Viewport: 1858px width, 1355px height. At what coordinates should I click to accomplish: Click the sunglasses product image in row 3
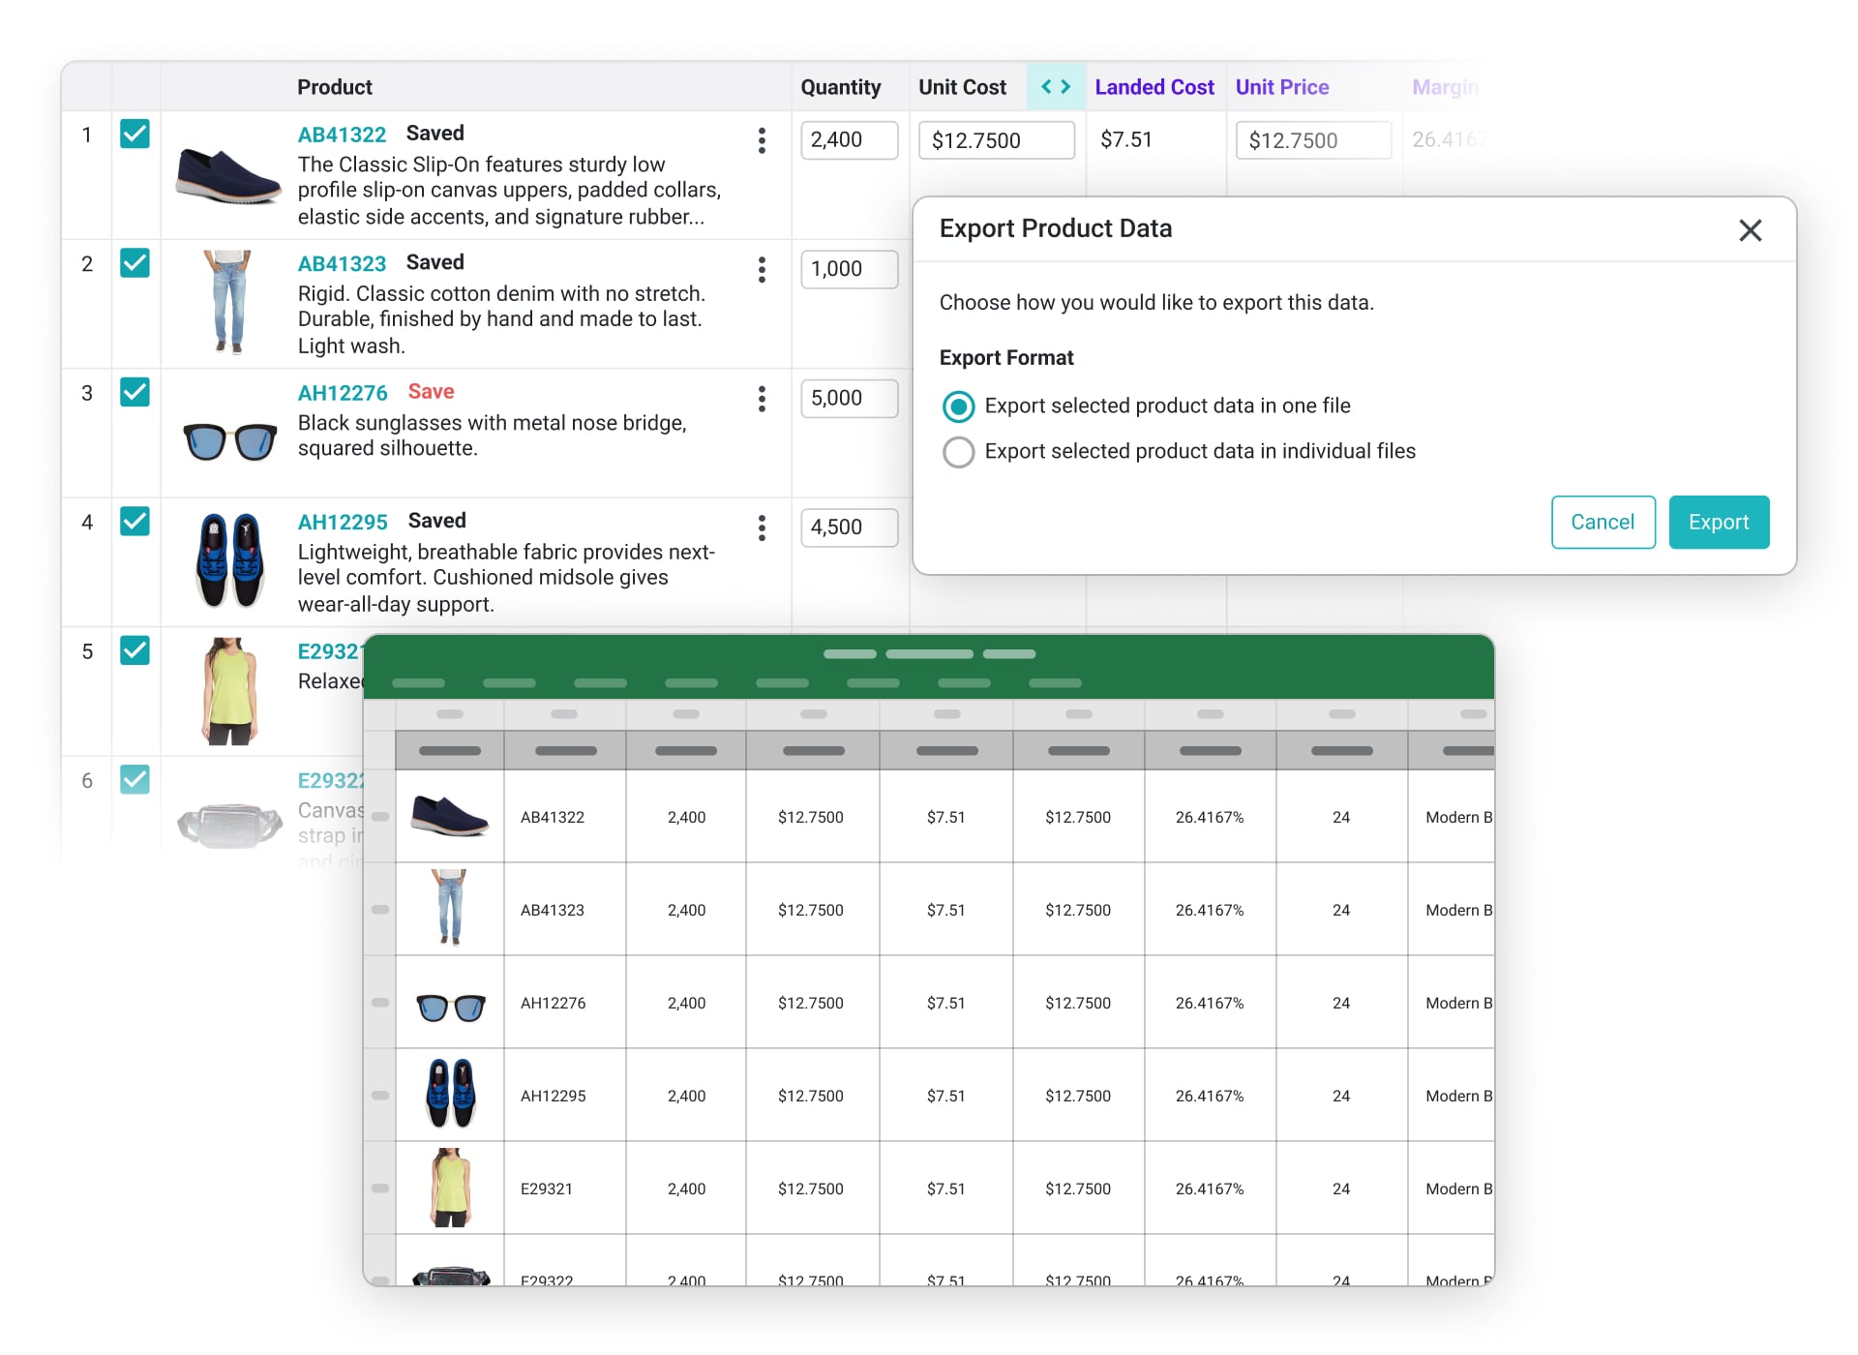[229, 440]
